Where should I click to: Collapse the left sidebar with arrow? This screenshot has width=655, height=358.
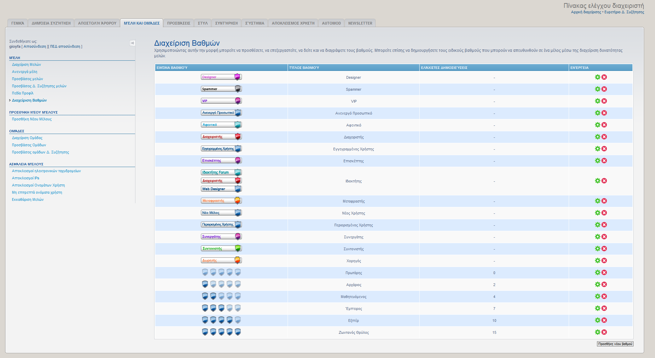click(x=132, y=43)
